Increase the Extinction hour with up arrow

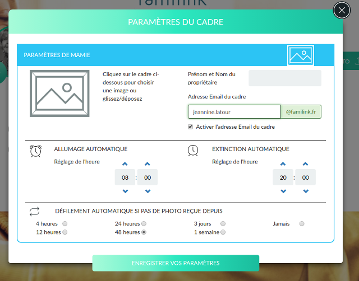pyautogui.click(x=283, y=164)
